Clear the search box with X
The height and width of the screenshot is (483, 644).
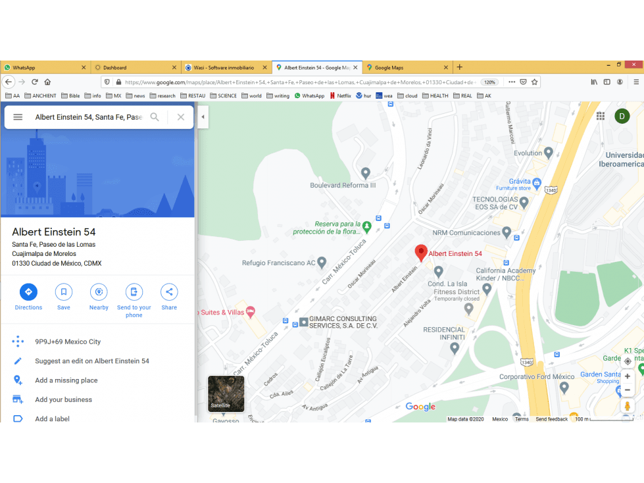181,117
